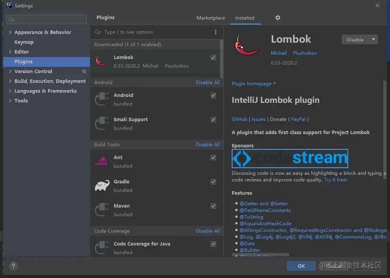Click the settings search input field

47,20
